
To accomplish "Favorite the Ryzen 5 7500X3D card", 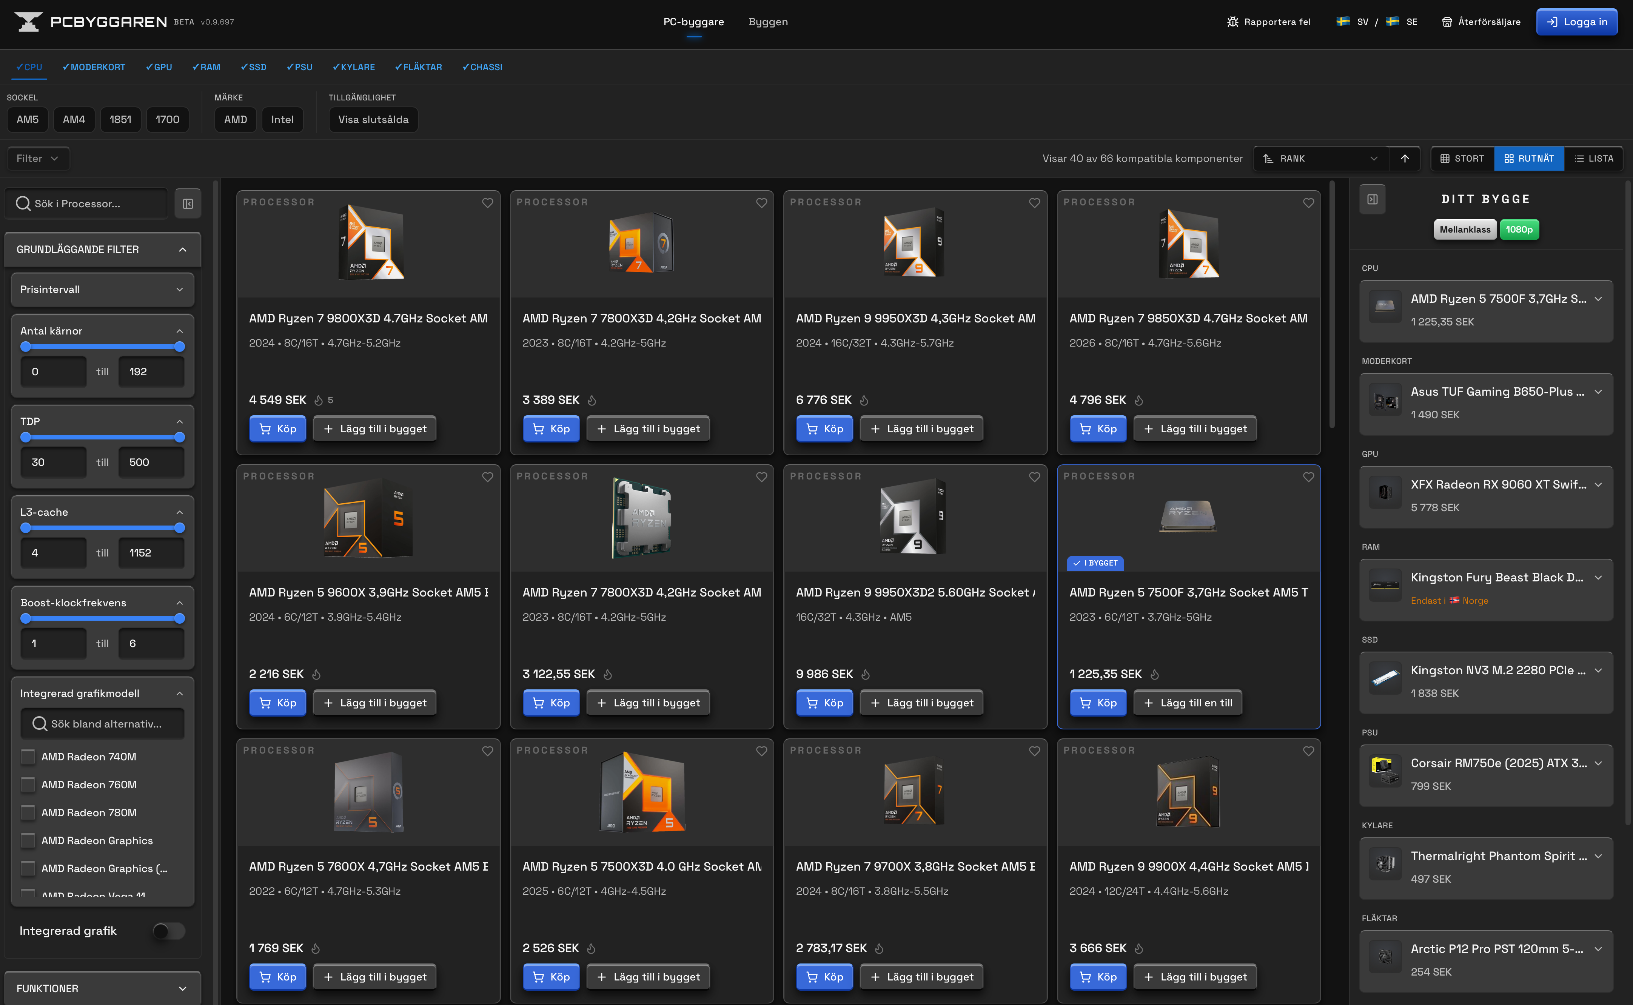I will coord(762,751).
